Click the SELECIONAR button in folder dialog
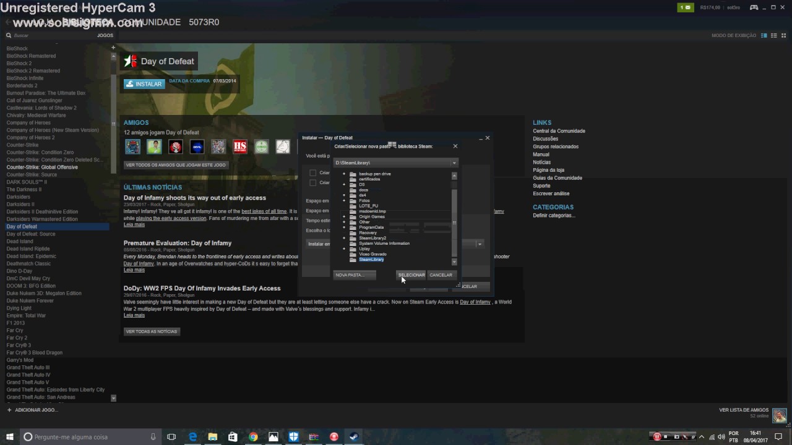 (411, 275)
